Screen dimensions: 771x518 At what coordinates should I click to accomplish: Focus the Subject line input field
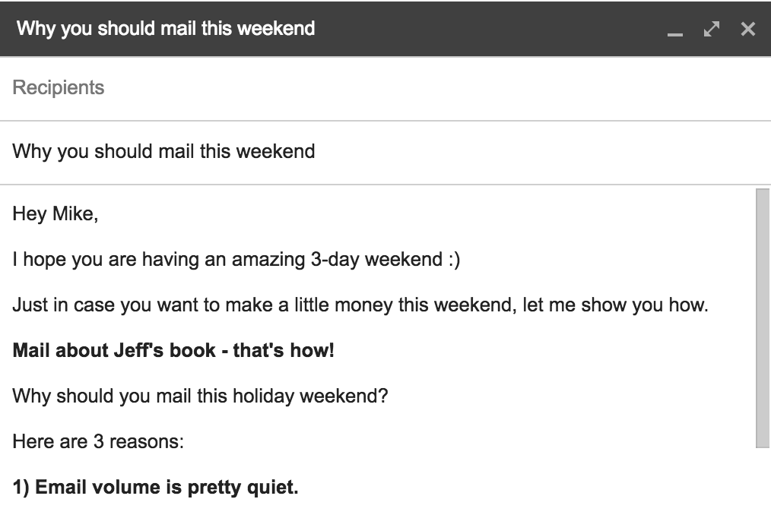[x=380, y=151]
